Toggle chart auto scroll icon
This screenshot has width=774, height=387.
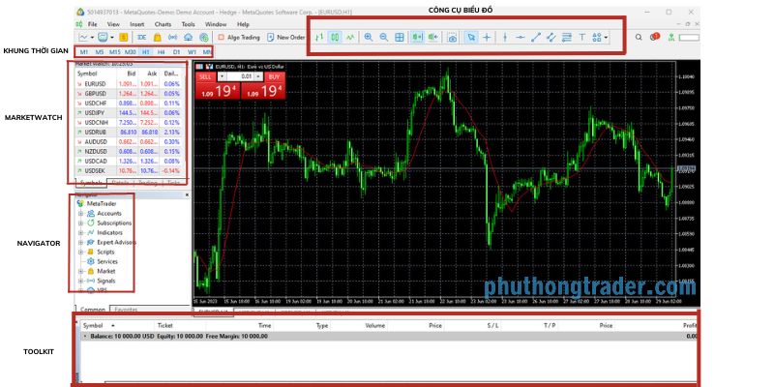tap(418, 37)
